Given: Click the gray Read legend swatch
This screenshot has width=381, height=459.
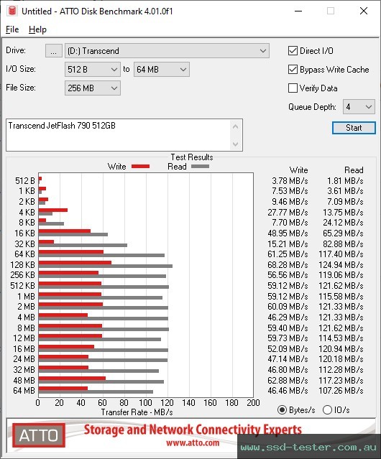Looking at the screenshot, I should [200, 167].
